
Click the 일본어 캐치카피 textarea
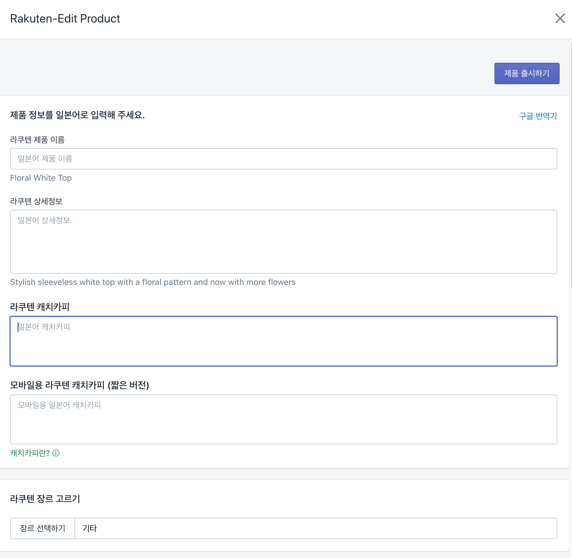283,341
